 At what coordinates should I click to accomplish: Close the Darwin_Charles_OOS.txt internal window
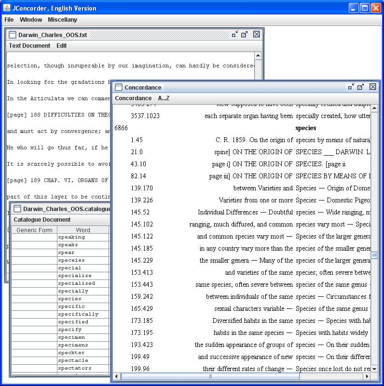tap(257, 34)
